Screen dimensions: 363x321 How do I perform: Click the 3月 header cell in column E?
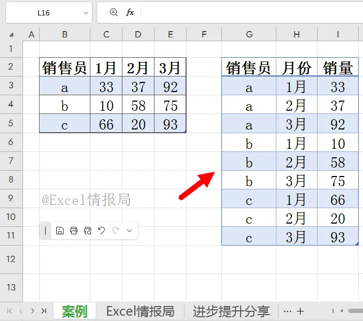coord(170,67)
